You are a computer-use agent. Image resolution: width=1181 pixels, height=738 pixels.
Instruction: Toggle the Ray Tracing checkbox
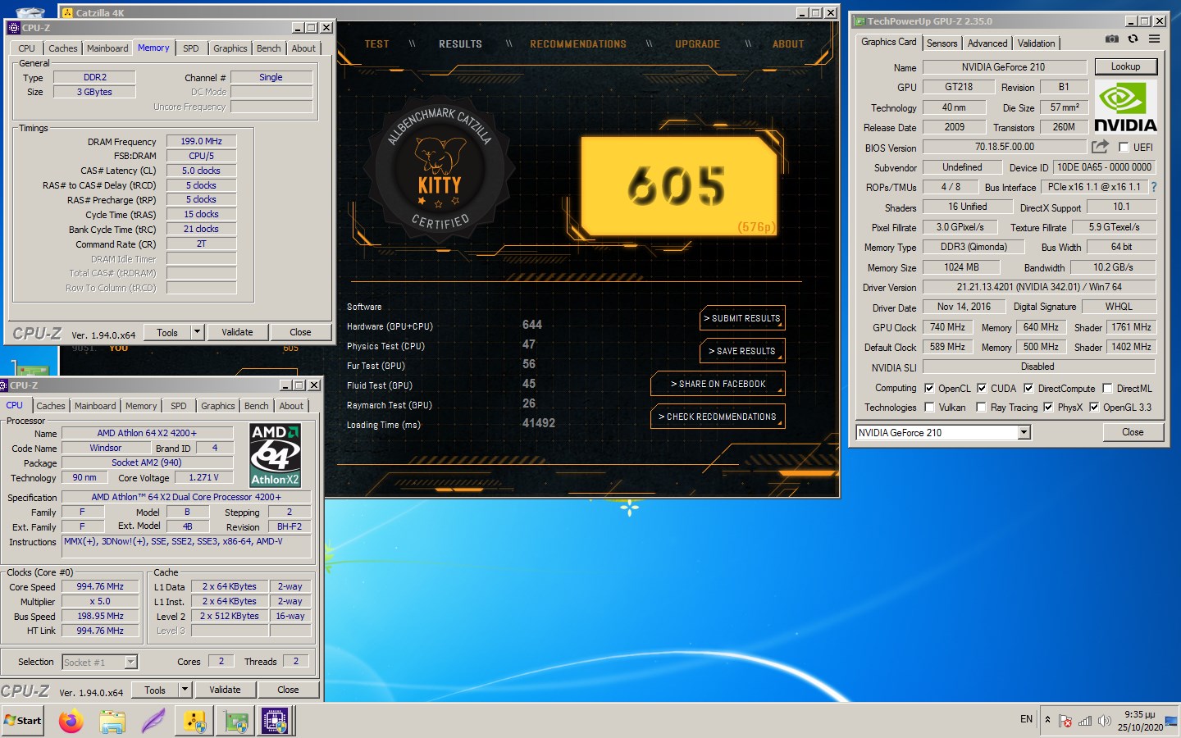coord(981,408)
